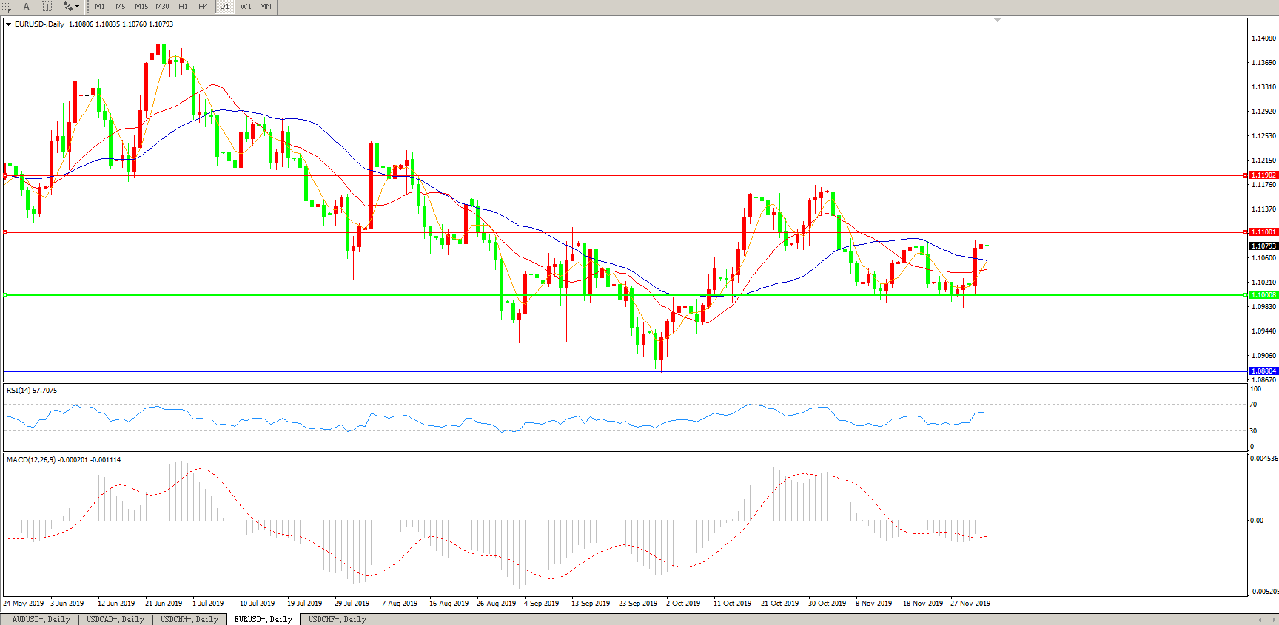This screenshot has width=1279, height=625.
Task: Click the blue 1.08804 level price label
Action: point(1263,371)
